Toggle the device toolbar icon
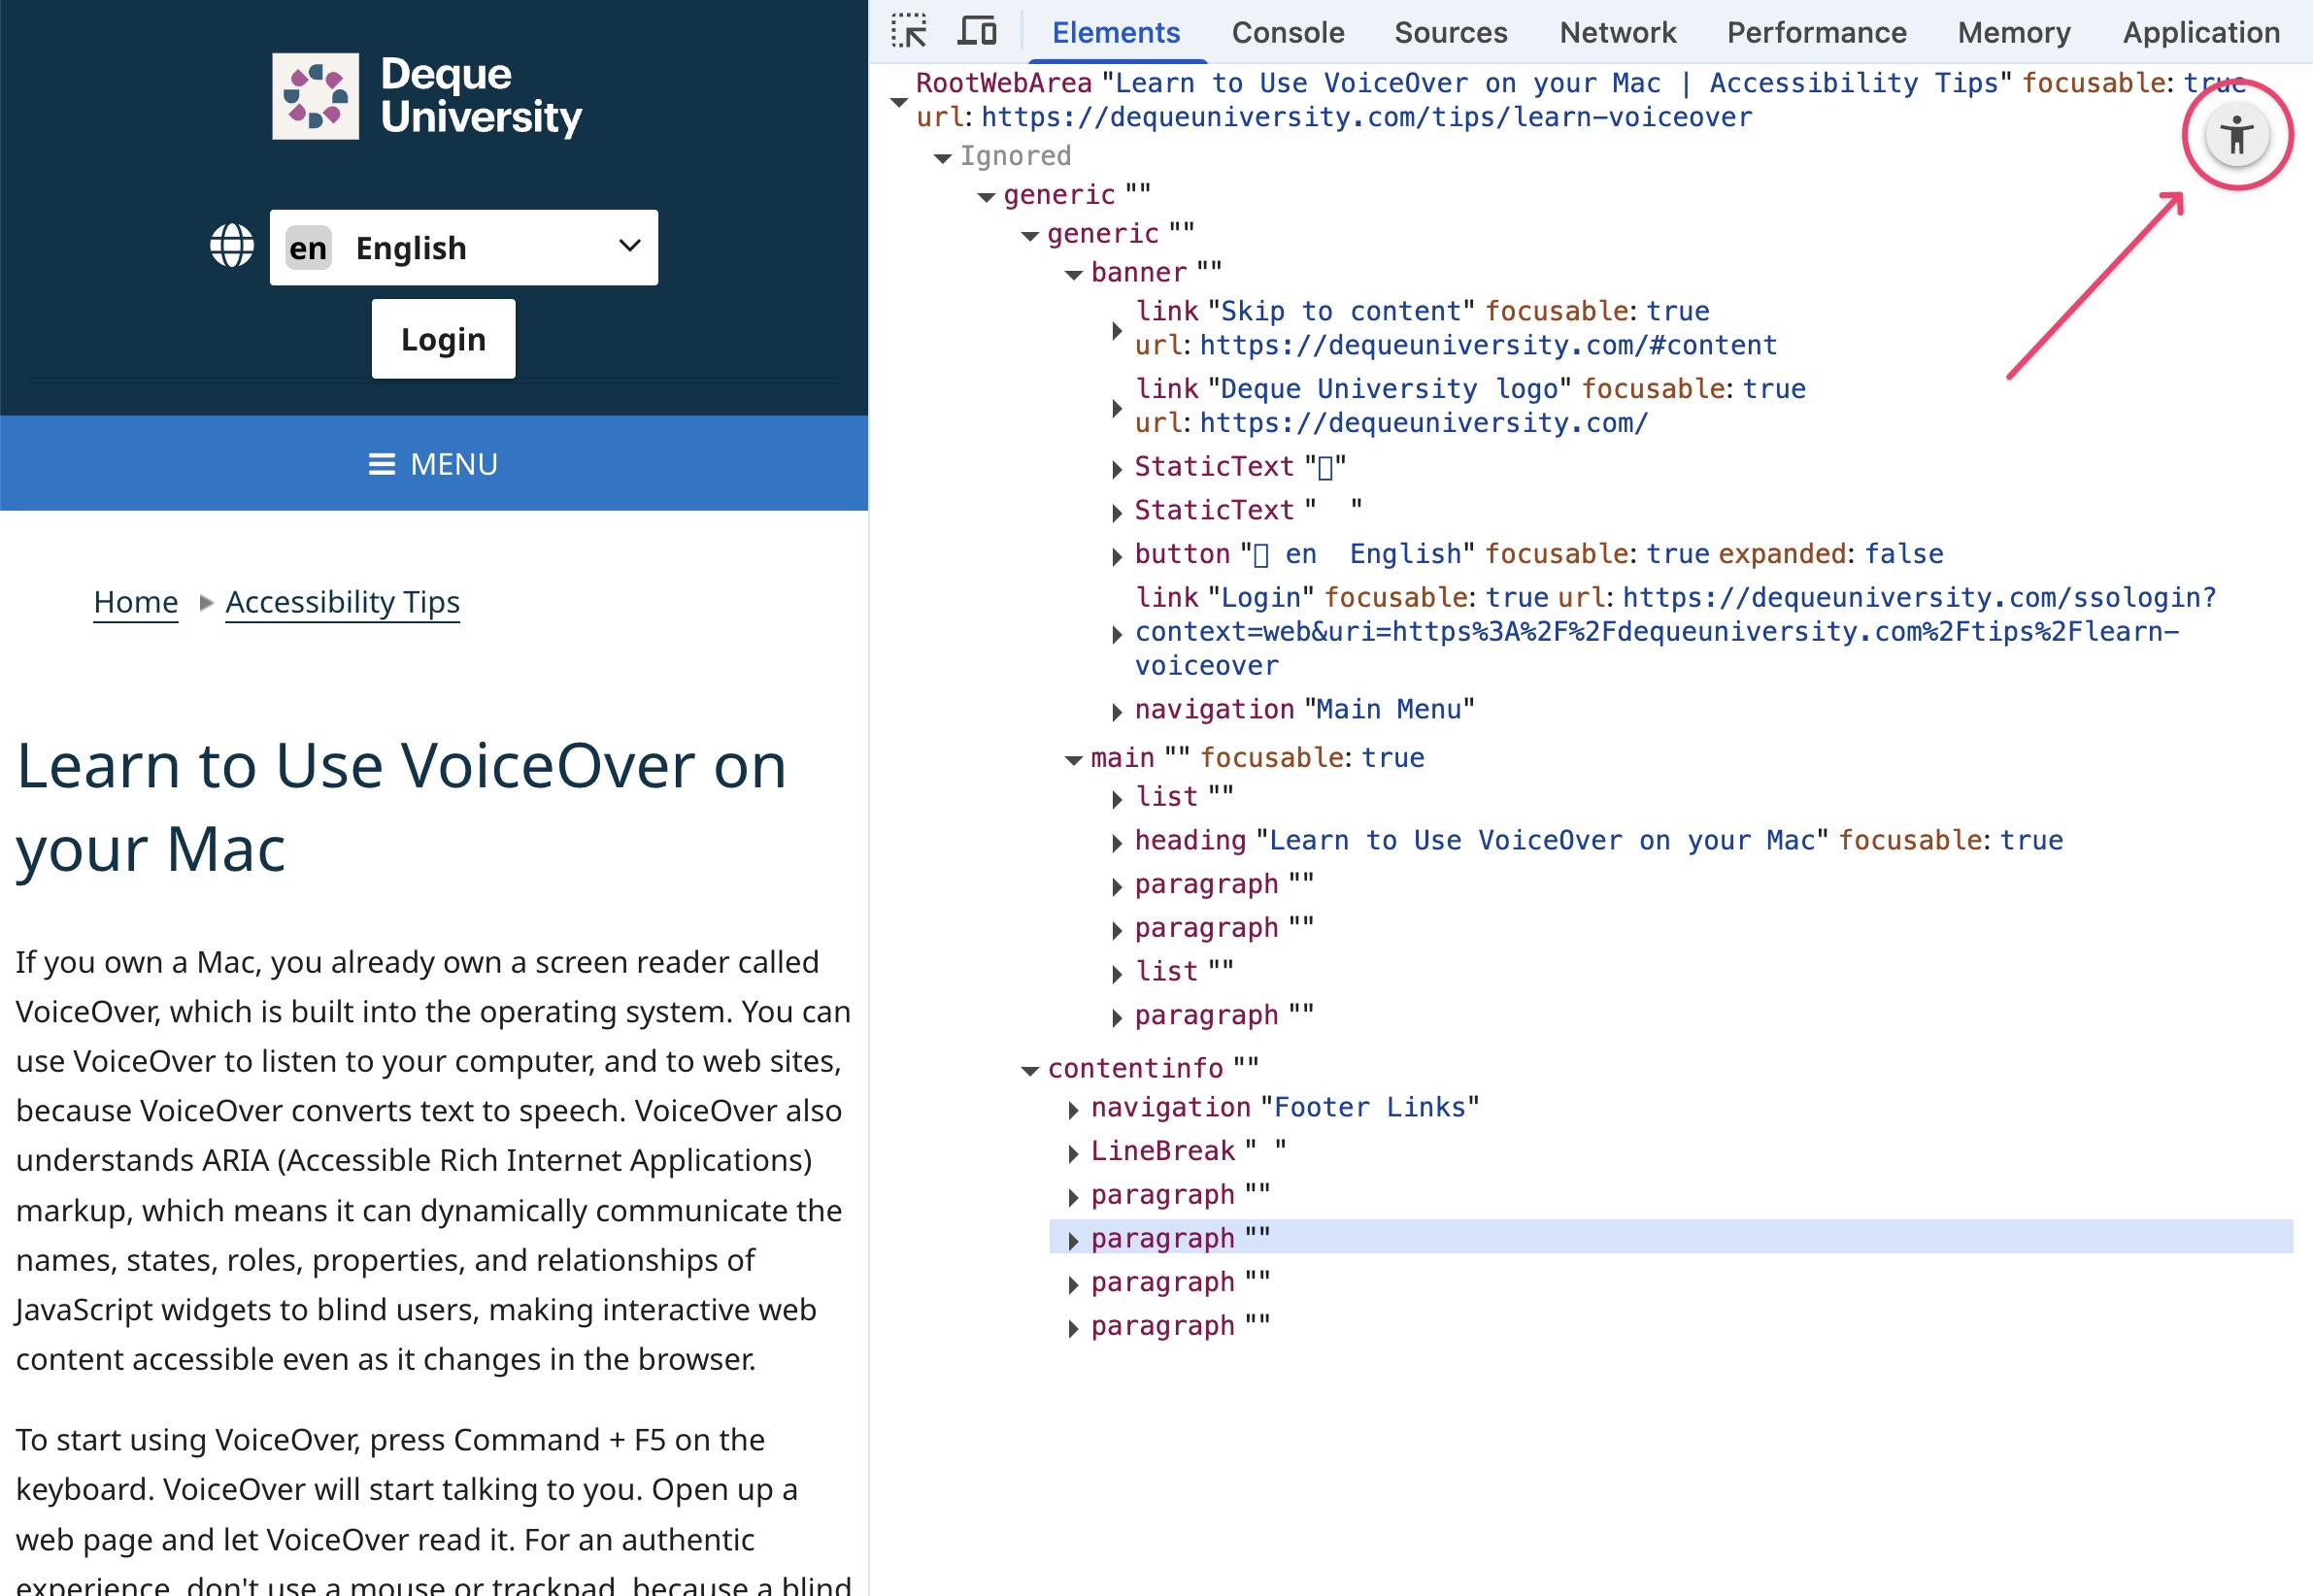 [977, 31]
